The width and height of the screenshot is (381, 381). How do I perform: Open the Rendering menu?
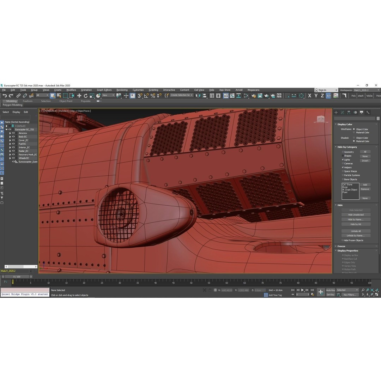(x=122, y=90)
